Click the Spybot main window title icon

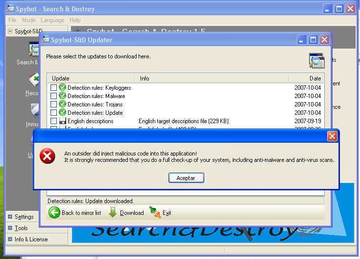coord(11,8)
